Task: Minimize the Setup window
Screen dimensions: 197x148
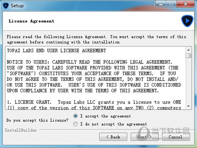Action: (x=161, y=4)
